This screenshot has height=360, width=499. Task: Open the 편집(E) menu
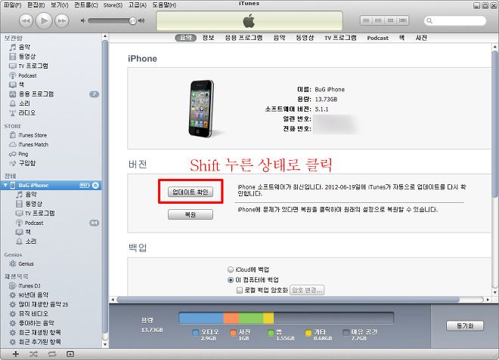[36, 5]
